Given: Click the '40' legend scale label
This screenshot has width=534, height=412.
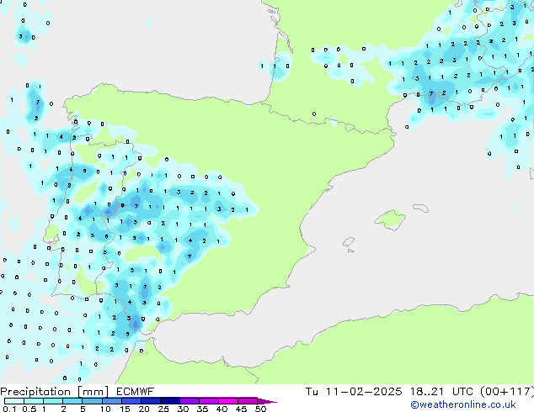Looking at the screenshot, I should pyautogui.click(x=222, y=409).
